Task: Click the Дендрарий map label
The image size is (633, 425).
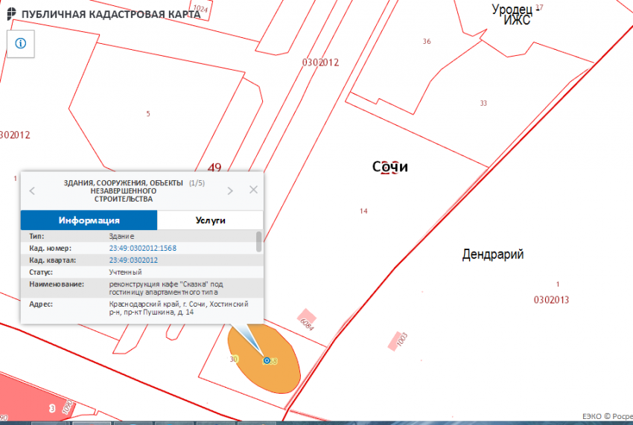Action: pos(492,255)
